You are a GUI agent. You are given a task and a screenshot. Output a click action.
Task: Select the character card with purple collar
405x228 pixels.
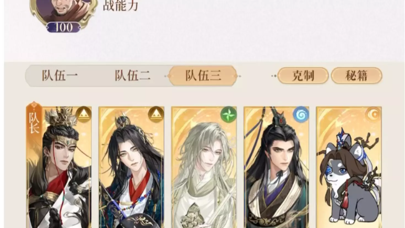(276, 167)
